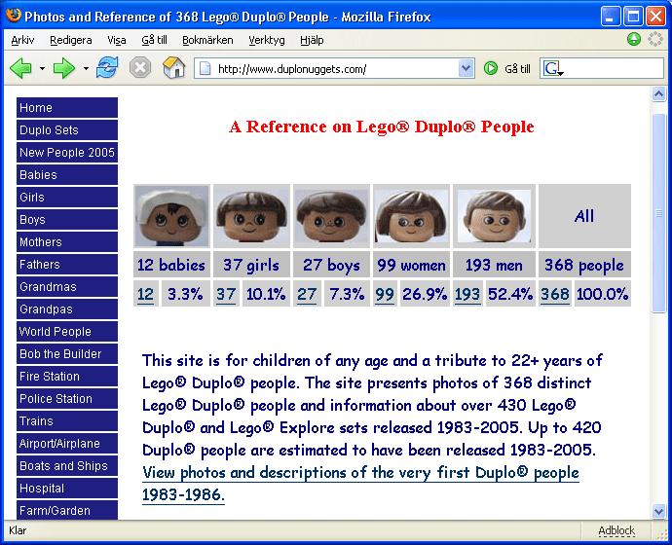
Task: Click the page icon in address bar
Action: coord(205,68)
